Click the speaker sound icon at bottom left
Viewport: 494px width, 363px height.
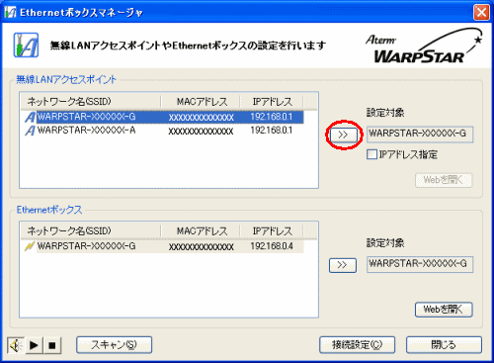pos(16,345)
